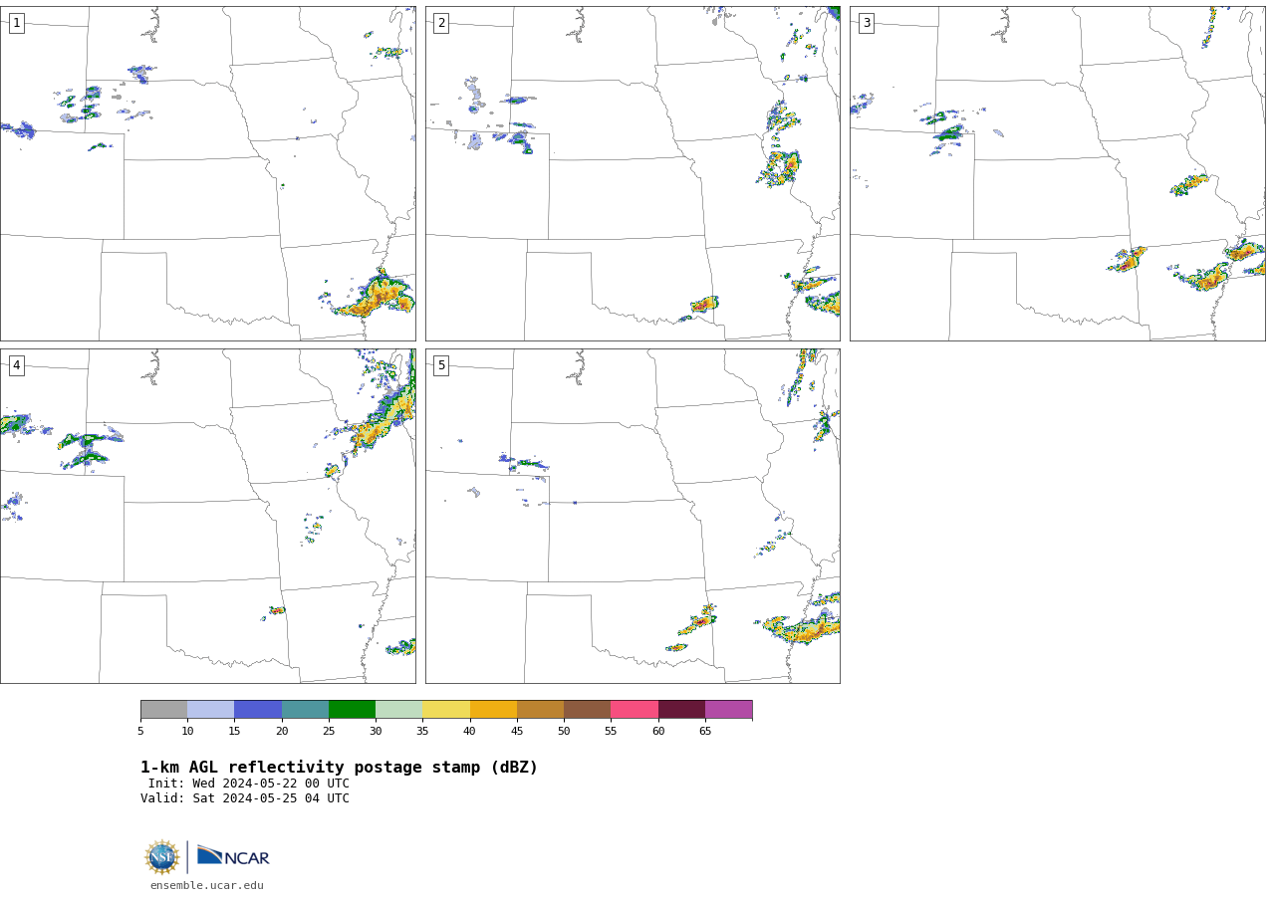Screen dimensions: 1275x897
Task: Click the dark green 25-30 dBZ swatch
Action: (x=352, y=710)
